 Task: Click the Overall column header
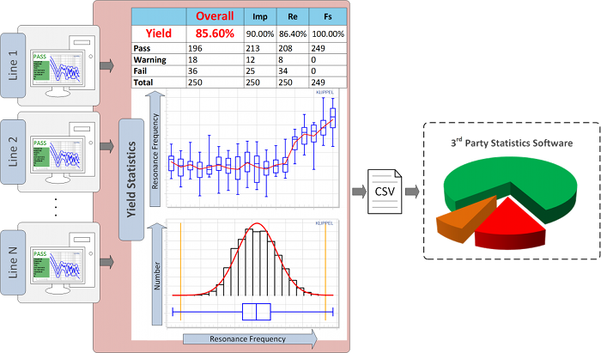(216, 15)
